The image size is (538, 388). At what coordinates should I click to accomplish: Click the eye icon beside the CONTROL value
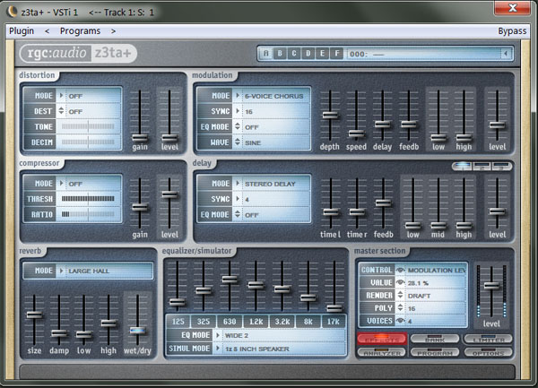(x=400, y=270)
